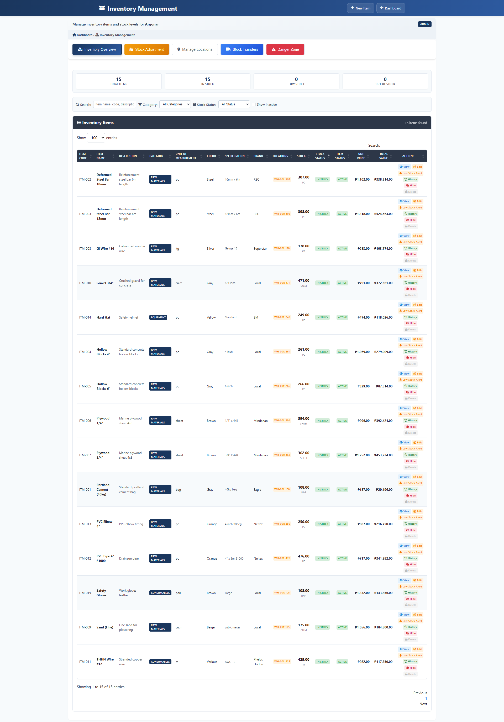
Task: Click the table Search input field
Action: (x=404, y=145)
